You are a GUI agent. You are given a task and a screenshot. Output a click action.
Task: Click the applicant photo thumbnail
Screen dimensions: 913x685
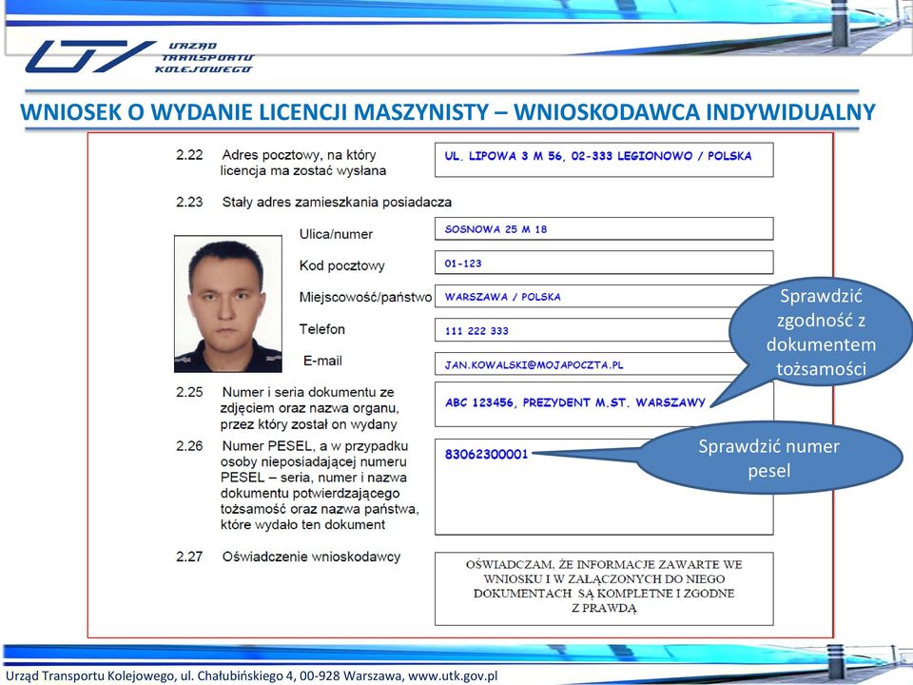[228, 304]
